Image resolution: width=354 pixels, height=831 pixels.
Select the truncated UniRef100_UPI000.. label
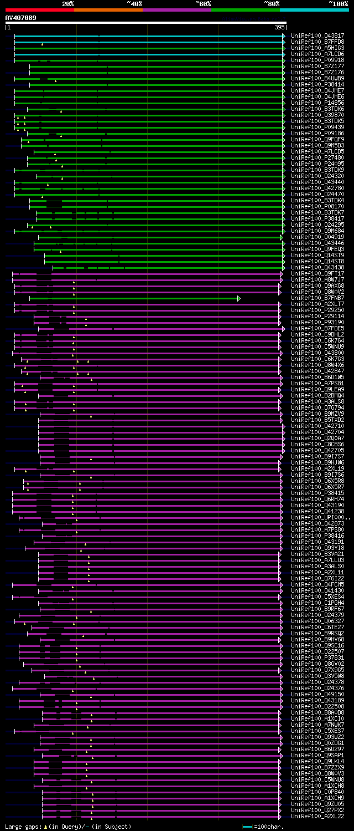[321, 518]
